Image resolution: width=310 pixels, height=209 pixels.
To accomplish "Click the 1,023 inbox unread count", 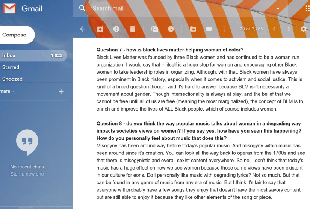I will tap(57, 56).
